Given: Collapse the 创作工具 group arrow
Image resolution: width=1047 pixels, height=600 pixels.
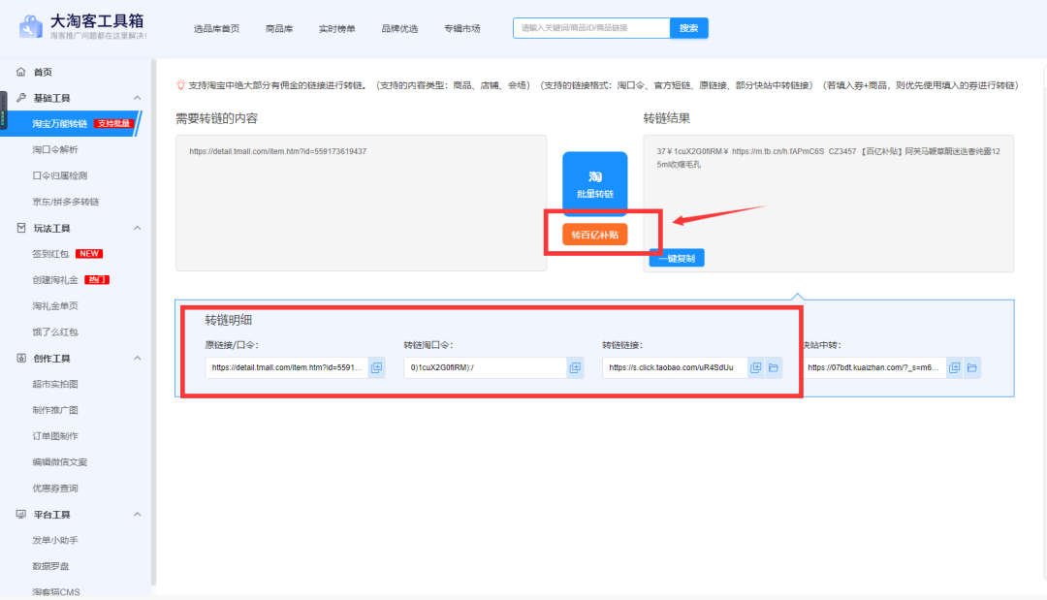Looking at the screenshot, I should point(137,358).
